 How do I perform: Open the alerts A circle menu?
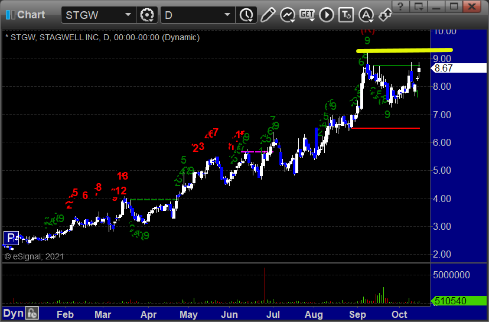[366, 15]
